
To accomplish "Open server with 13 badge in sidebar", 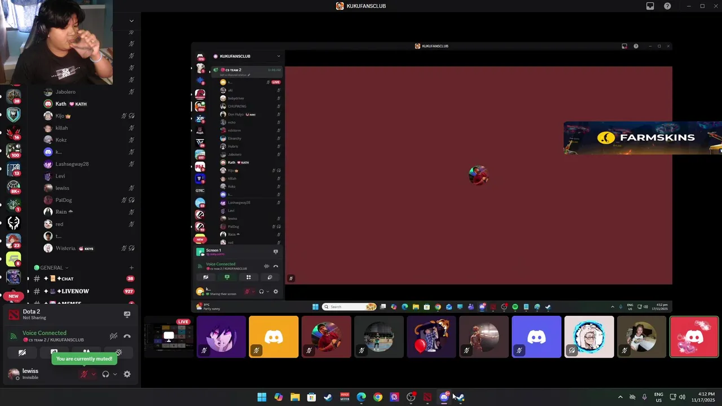I will pos(14,169).
